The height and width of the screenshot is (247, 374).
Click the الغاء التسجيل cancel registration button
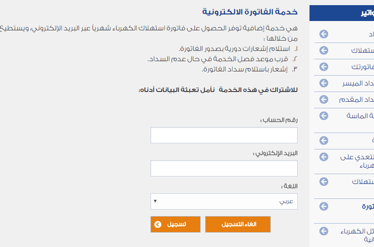238,225
